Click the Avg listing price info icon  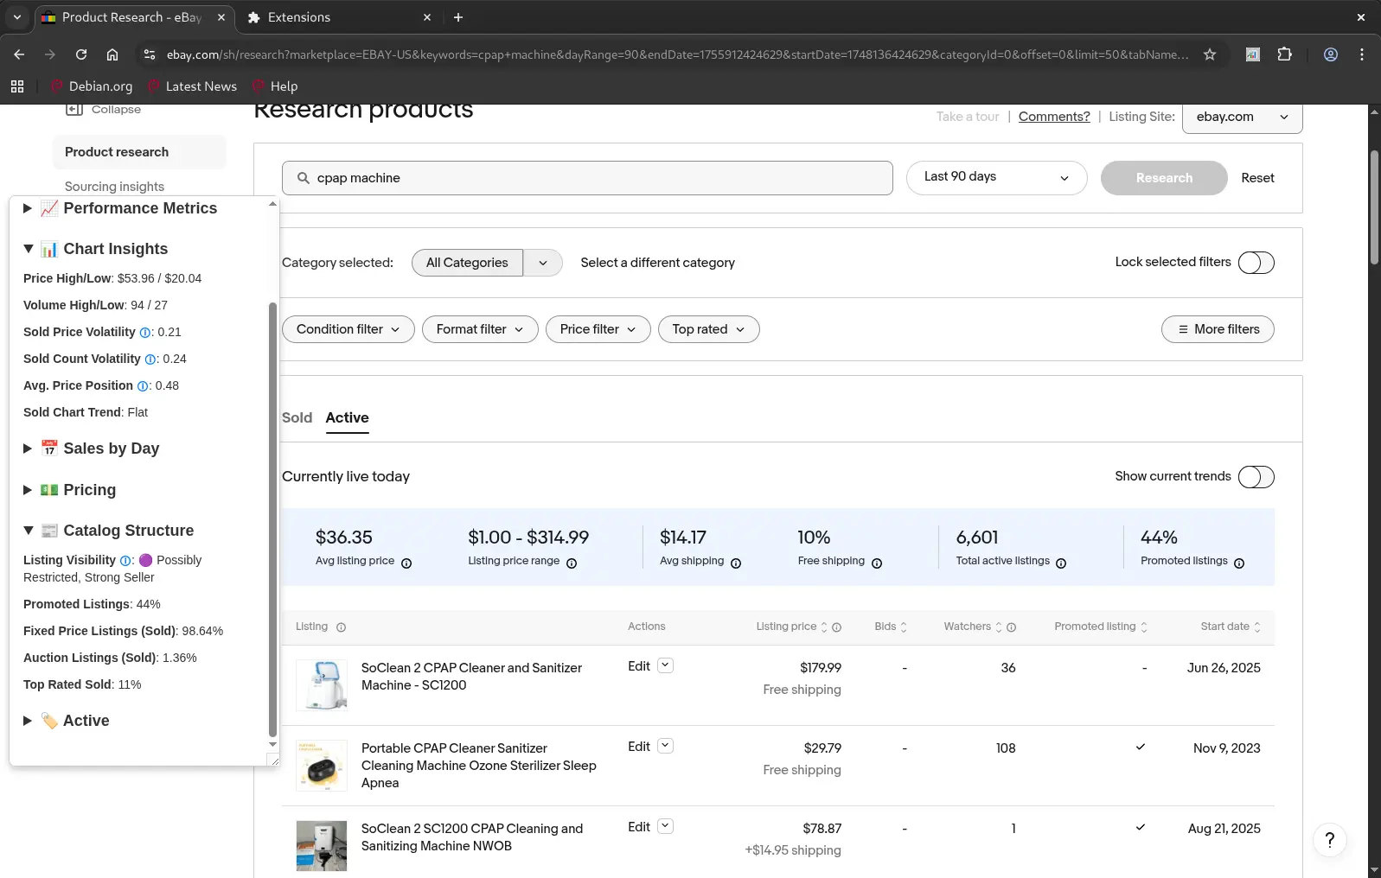[x=406, y=563]
